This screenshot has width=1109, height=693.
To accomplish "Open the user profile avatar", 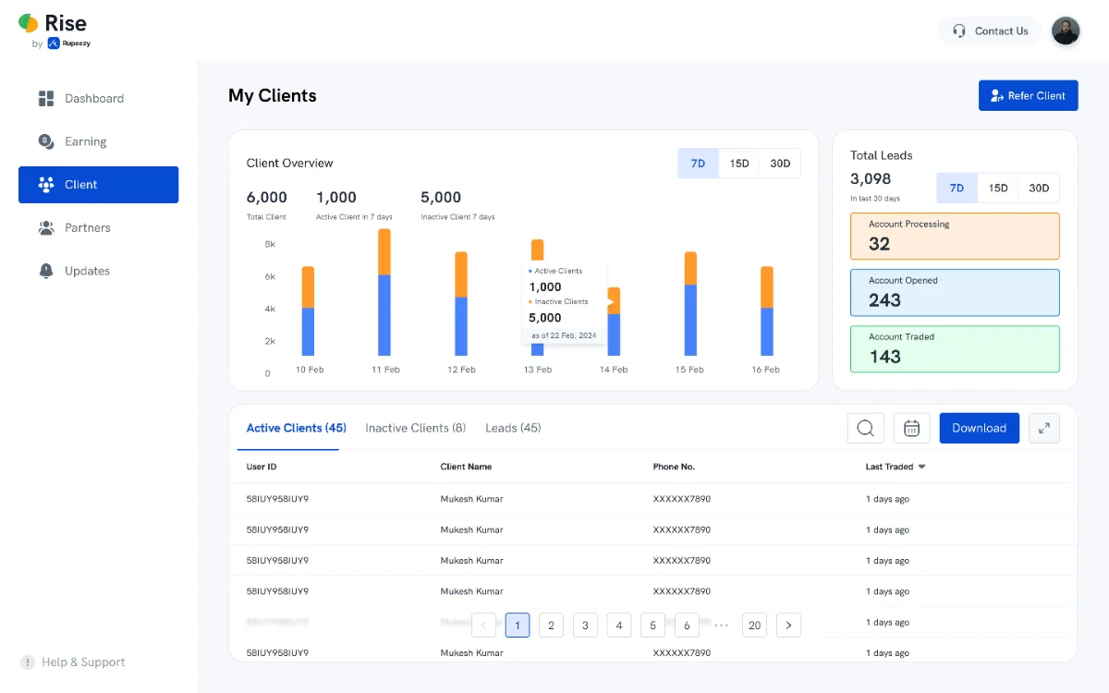I will pos(1066,30).
